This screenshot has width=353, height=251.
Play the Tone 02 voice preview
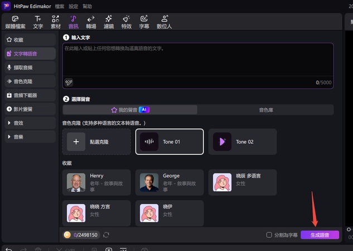[222, 142]
